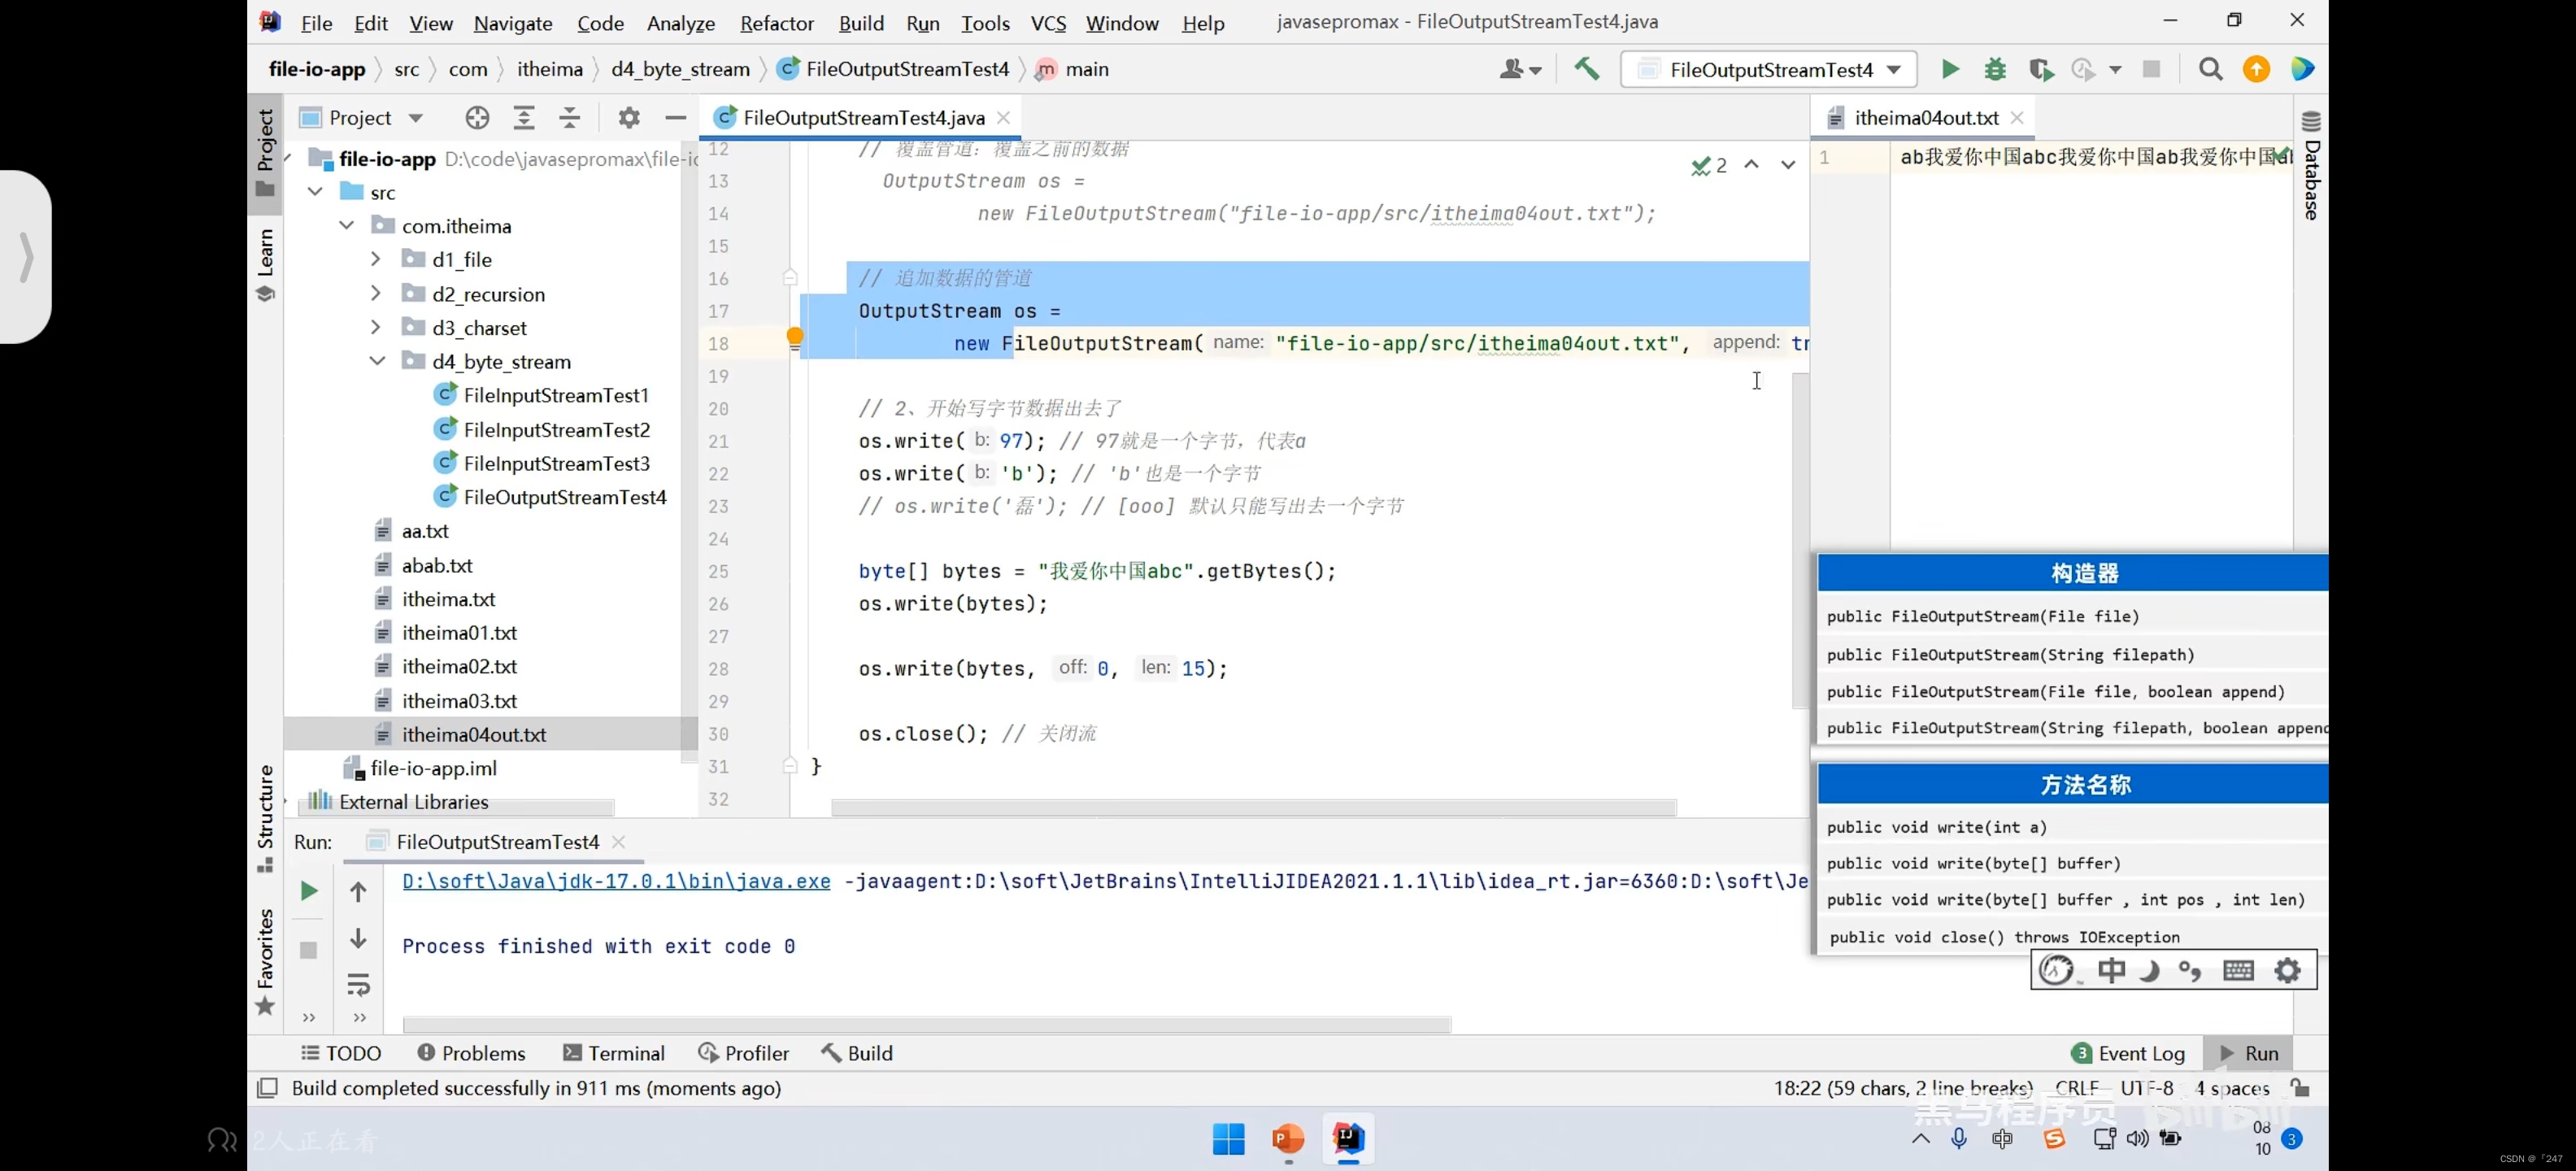Image resolution: width=2576 pixels, height=1171 pixels.
Task: Click the Build project hammer icon
Action: (1586, 69)
